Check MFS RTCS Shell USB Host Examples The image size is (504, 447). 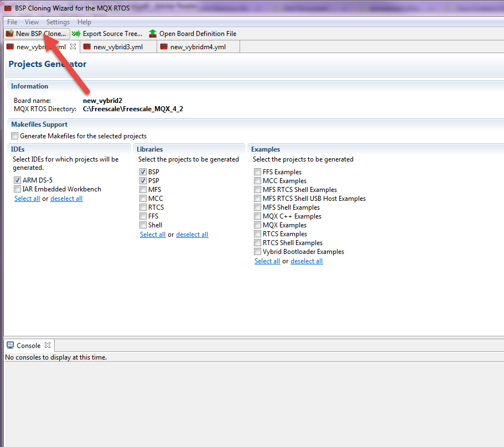click(x=257, y=198)
